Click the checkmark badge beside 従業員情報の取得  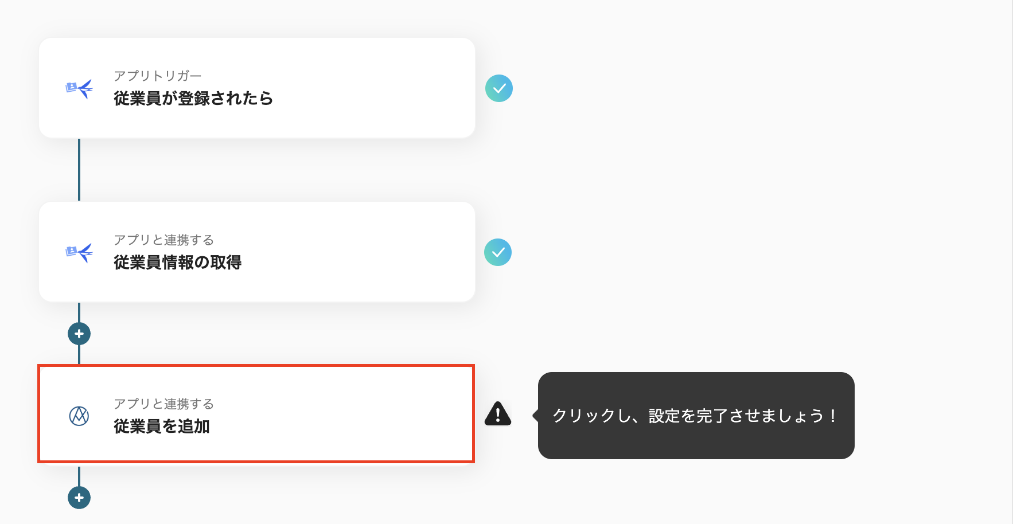[x=498, y=252]
